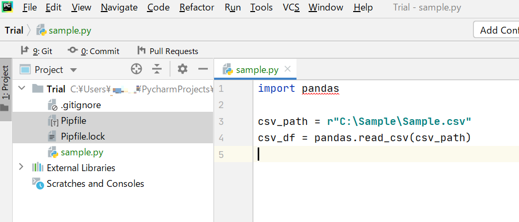Viewport: 519px width, 222px height.
Task: Open the File menu
Action: click(30, 7)
